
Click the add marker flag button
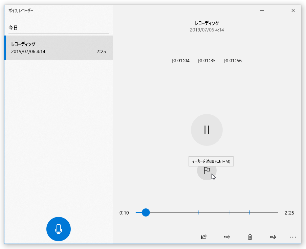[x=207, y=171]
